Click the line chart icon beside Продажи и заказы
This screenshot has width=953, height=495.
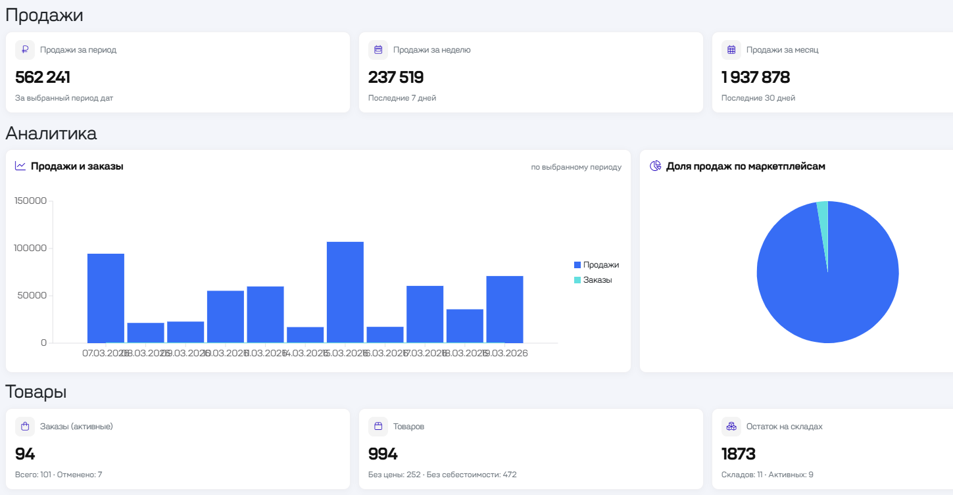pos(20,166)
